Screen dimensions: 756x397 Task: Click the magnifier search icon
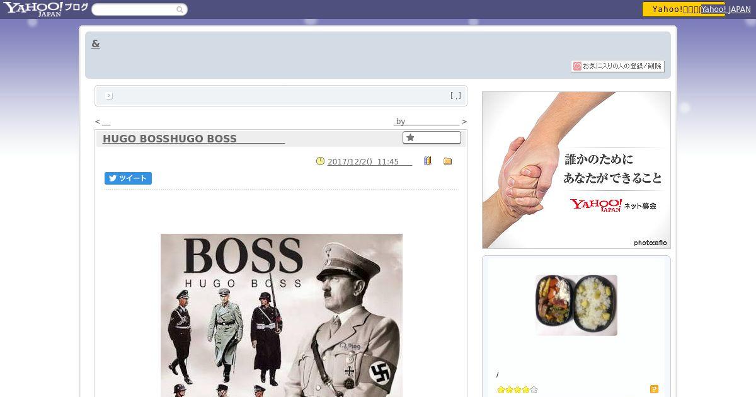click(x=180, y=9)
